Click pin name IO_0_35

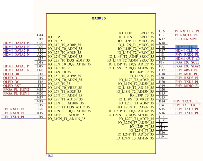tap(54, 37)
